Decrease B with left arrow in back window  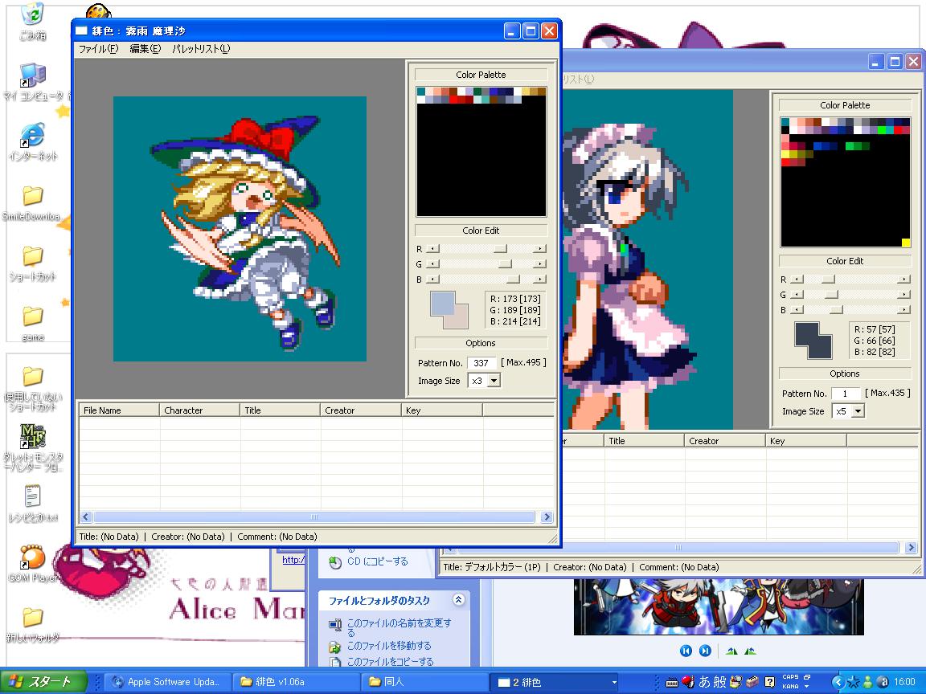(x=797, y=310)
